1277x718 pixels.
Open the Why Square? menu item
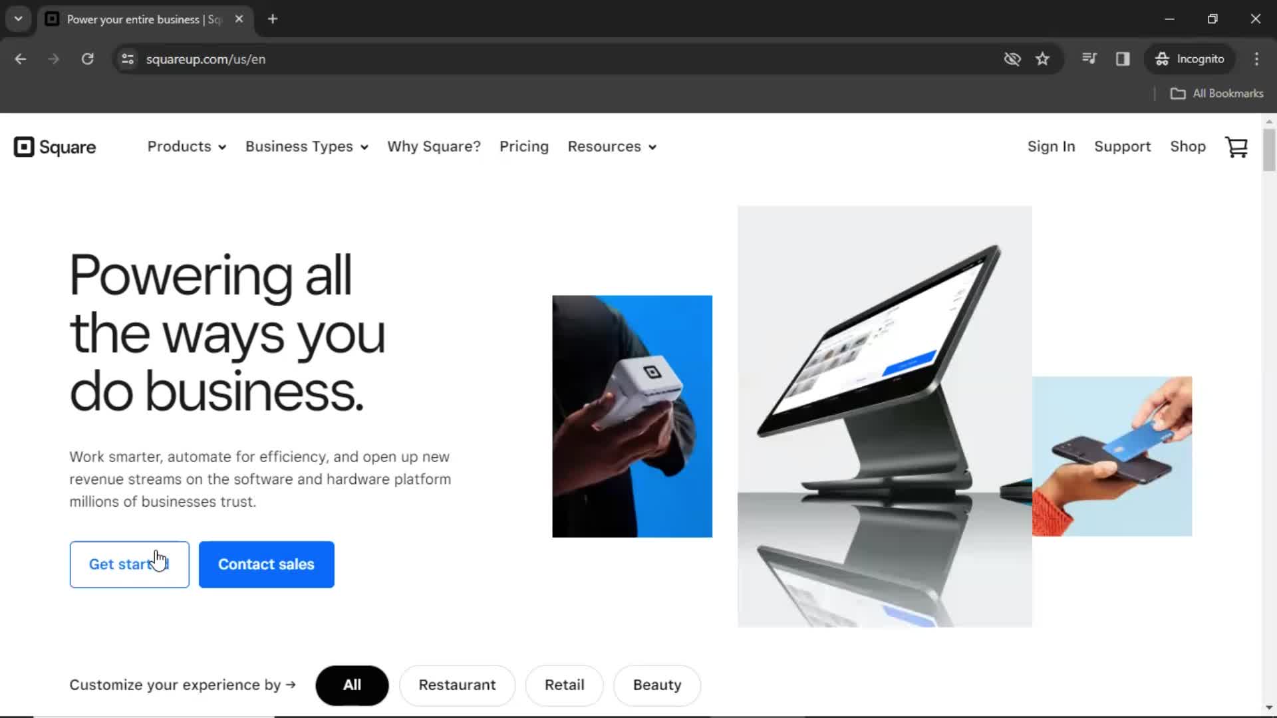pyautogui.click(x=432, y=146)
